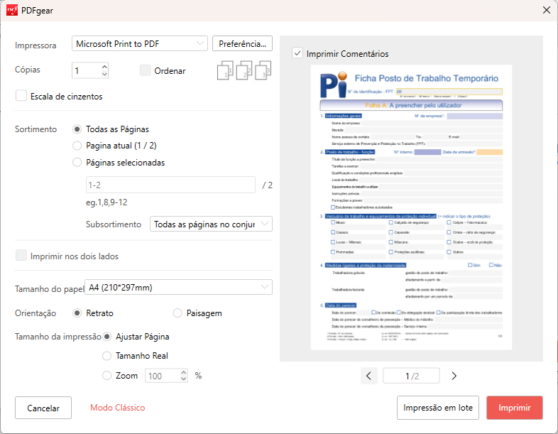The width and height of the screenshot is (558, 434).
Task: Open the Subsortimento dropdown
Action: coord(211,224)
